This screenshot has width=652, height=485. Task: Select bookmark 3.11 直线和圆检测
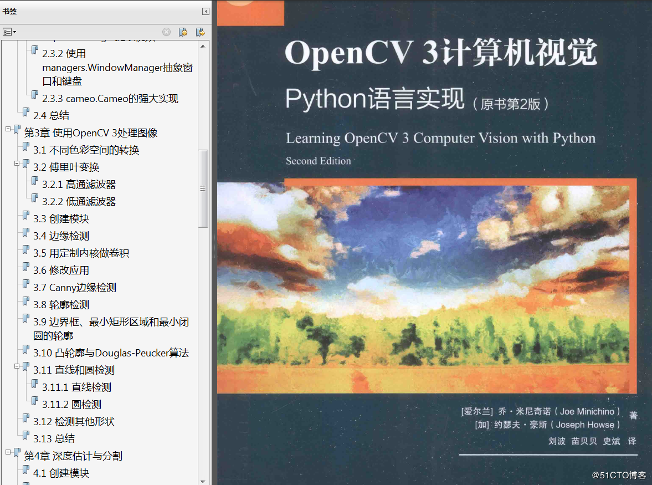74,370
